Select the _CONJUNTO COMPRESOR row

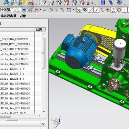click(17, 49)
